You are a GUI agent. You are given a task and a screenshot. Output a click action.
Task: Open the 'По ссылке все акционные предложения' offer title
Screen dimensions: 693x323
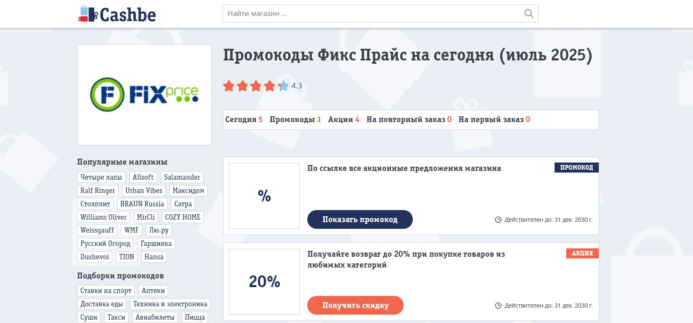(404, 168)
